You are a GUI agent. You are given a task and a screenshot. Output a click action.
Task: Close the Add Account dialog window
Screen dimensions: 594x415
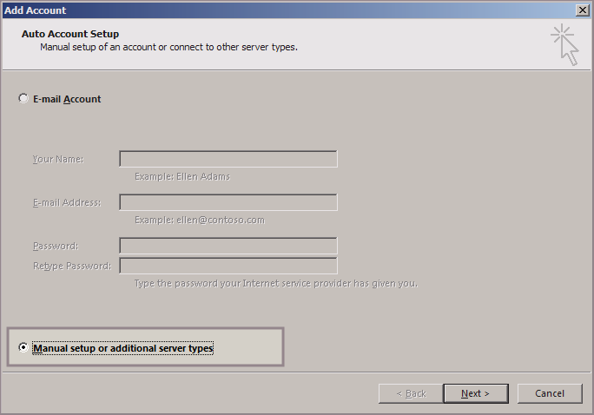click(582, 10)
